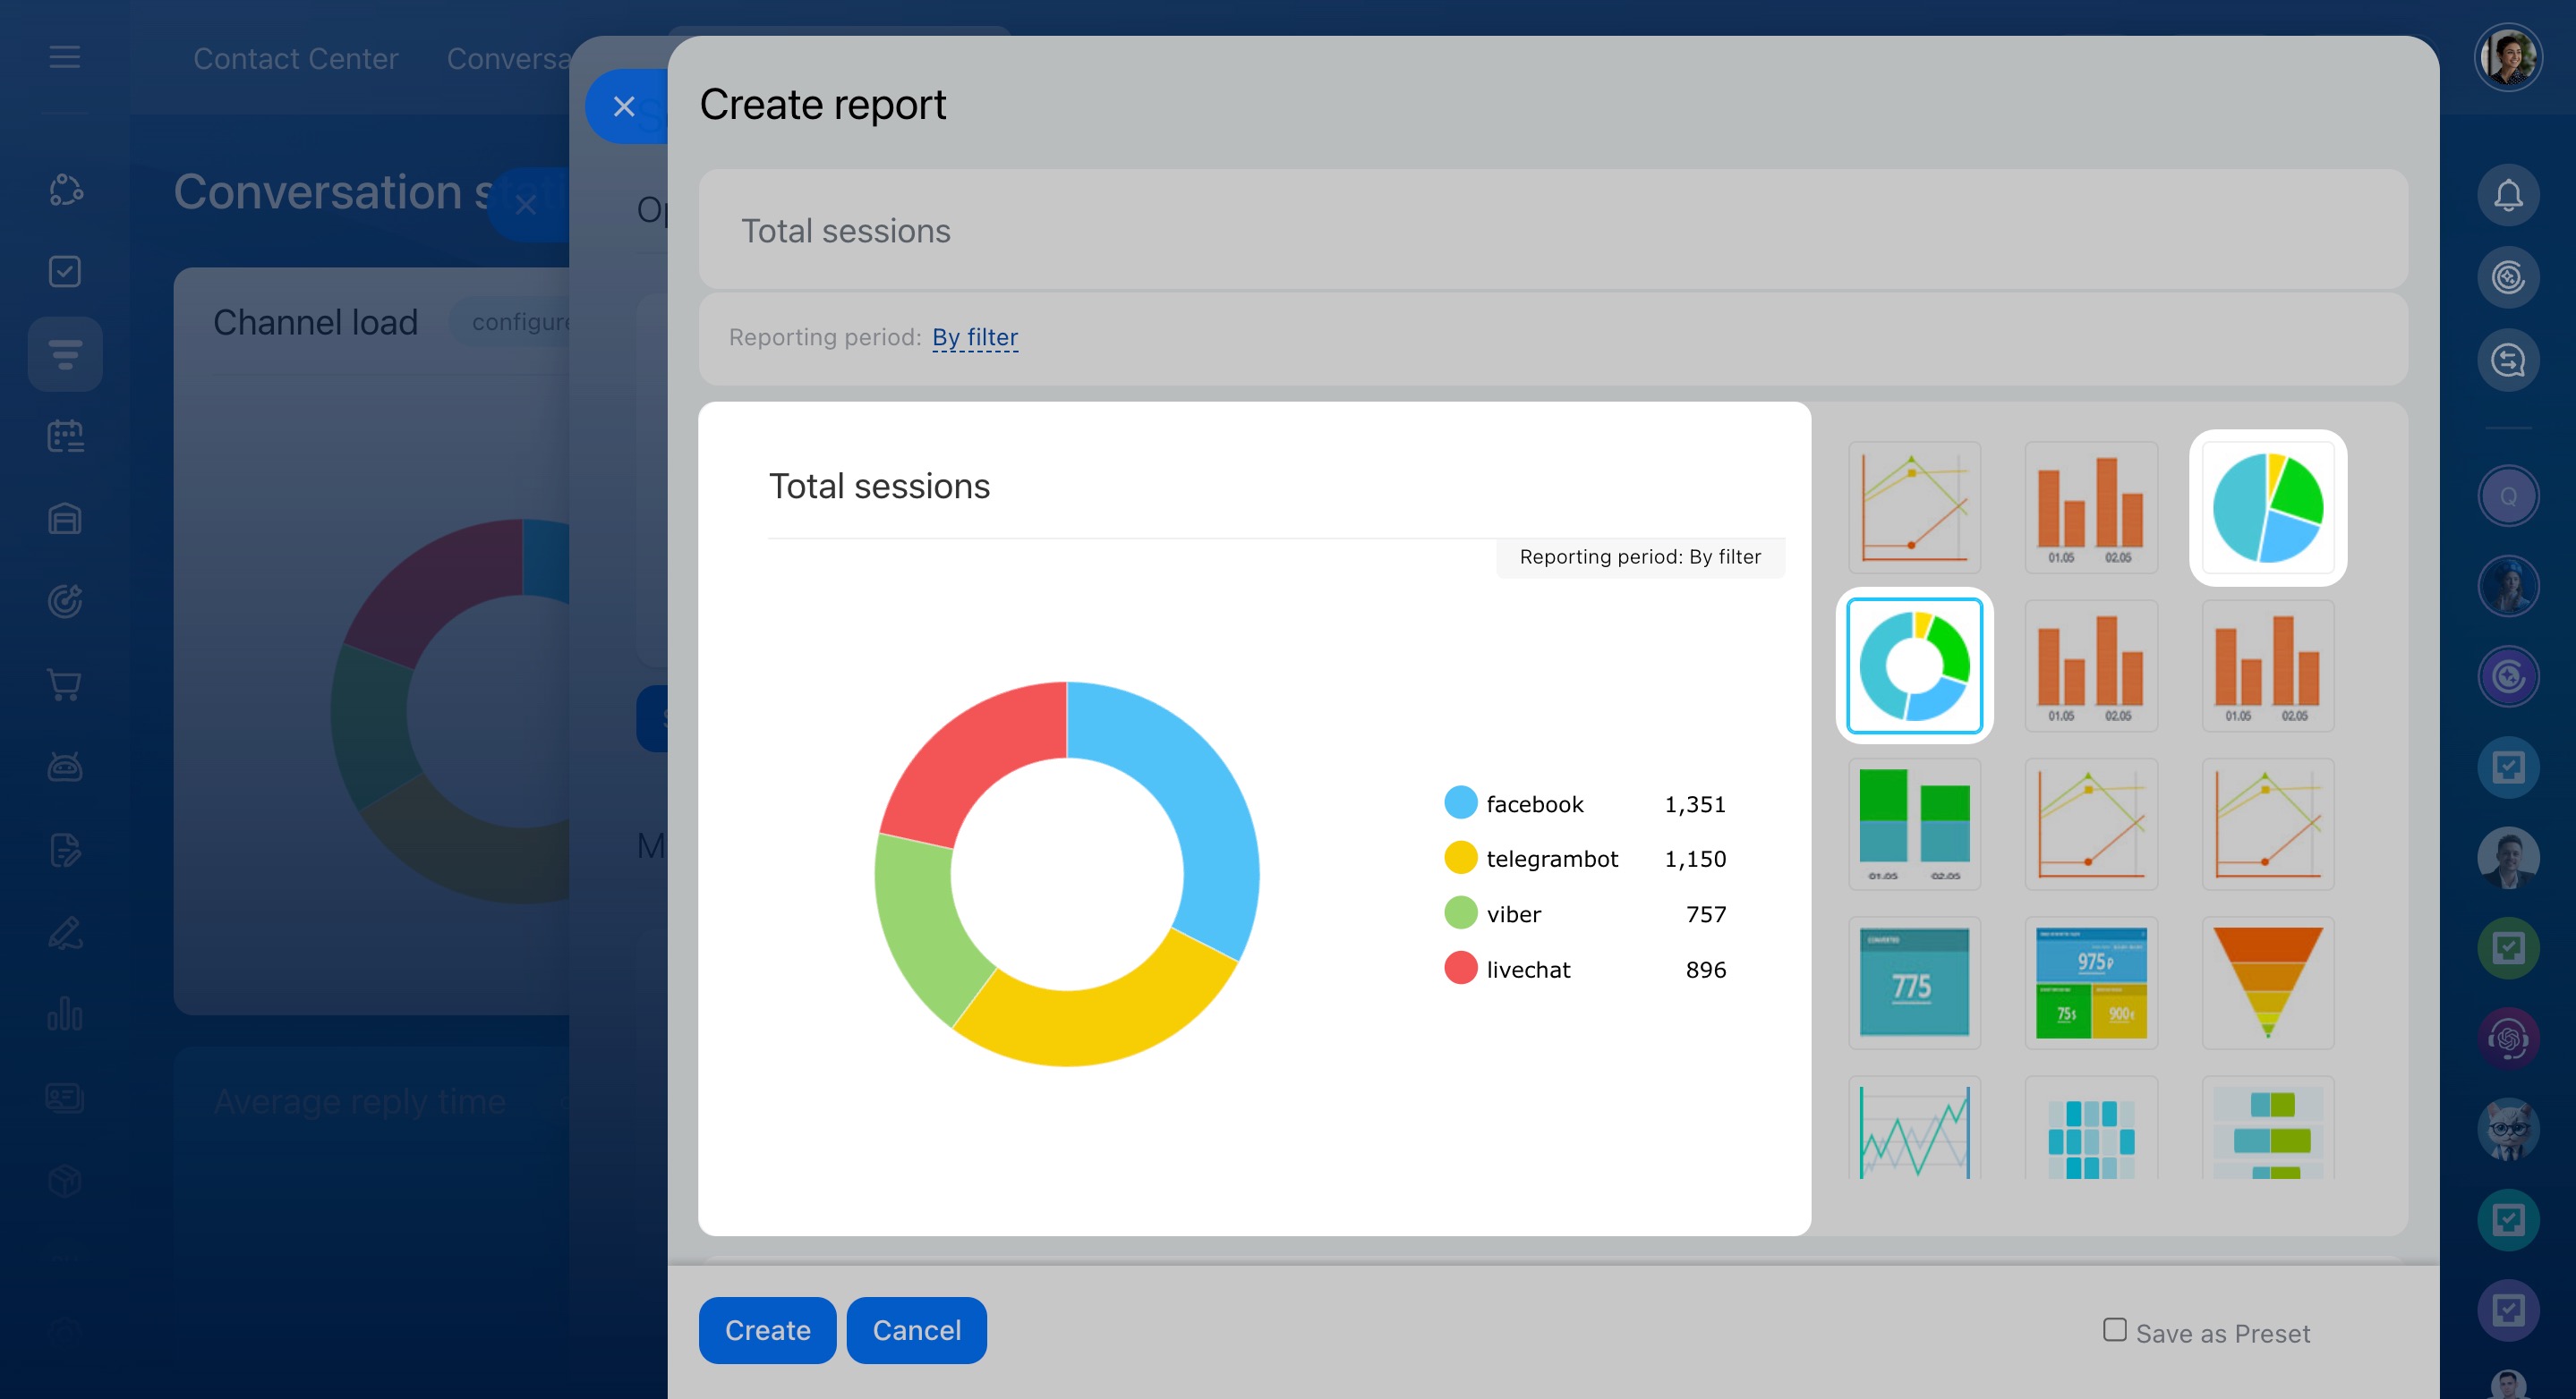The height and width of the screenshot is (1399, 2576).
Task: Open the By filter reporting period dropdown
Action: tap(974, 338)
